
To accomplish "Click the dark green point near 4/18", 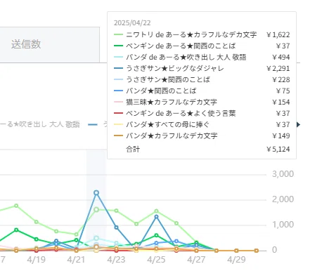I will point(16,230).
